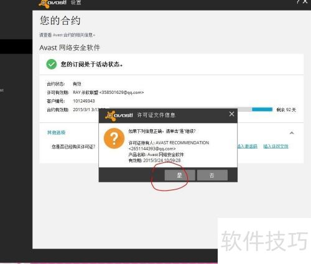Click the 您的订阅处于活动状态 message
The image size is (311, 264).
(91, 64)
